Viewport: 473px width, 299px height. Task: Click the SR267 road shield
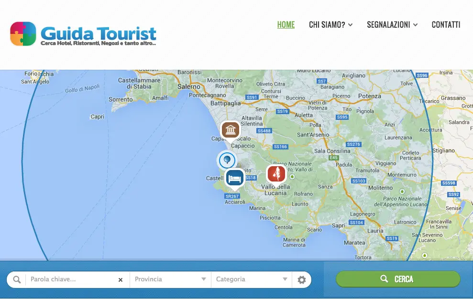pyautogui.click(x=232, y=196)
